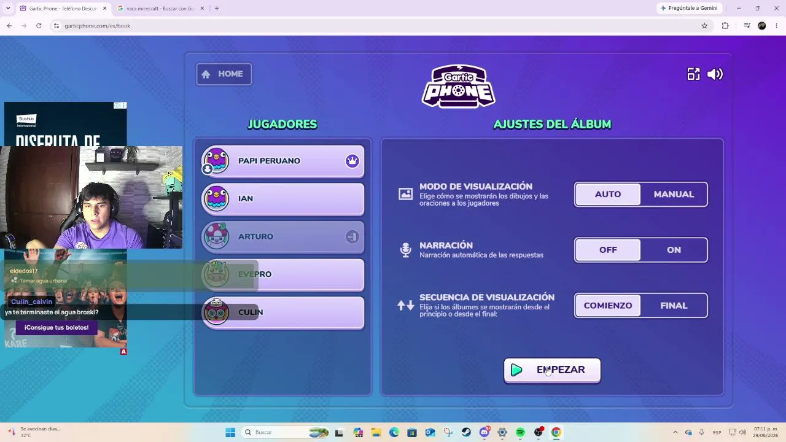Open Task View from the taskbar

tap(339, 432)
